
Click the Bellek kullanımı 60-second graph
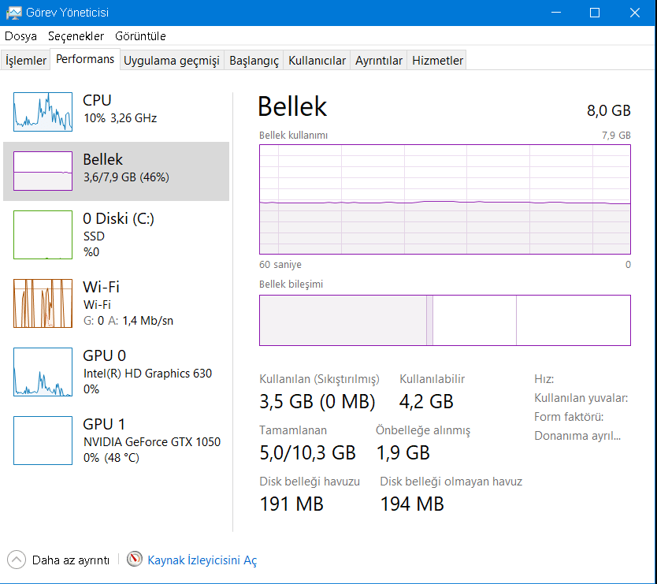pyautogui.click(x=445, y=199)
